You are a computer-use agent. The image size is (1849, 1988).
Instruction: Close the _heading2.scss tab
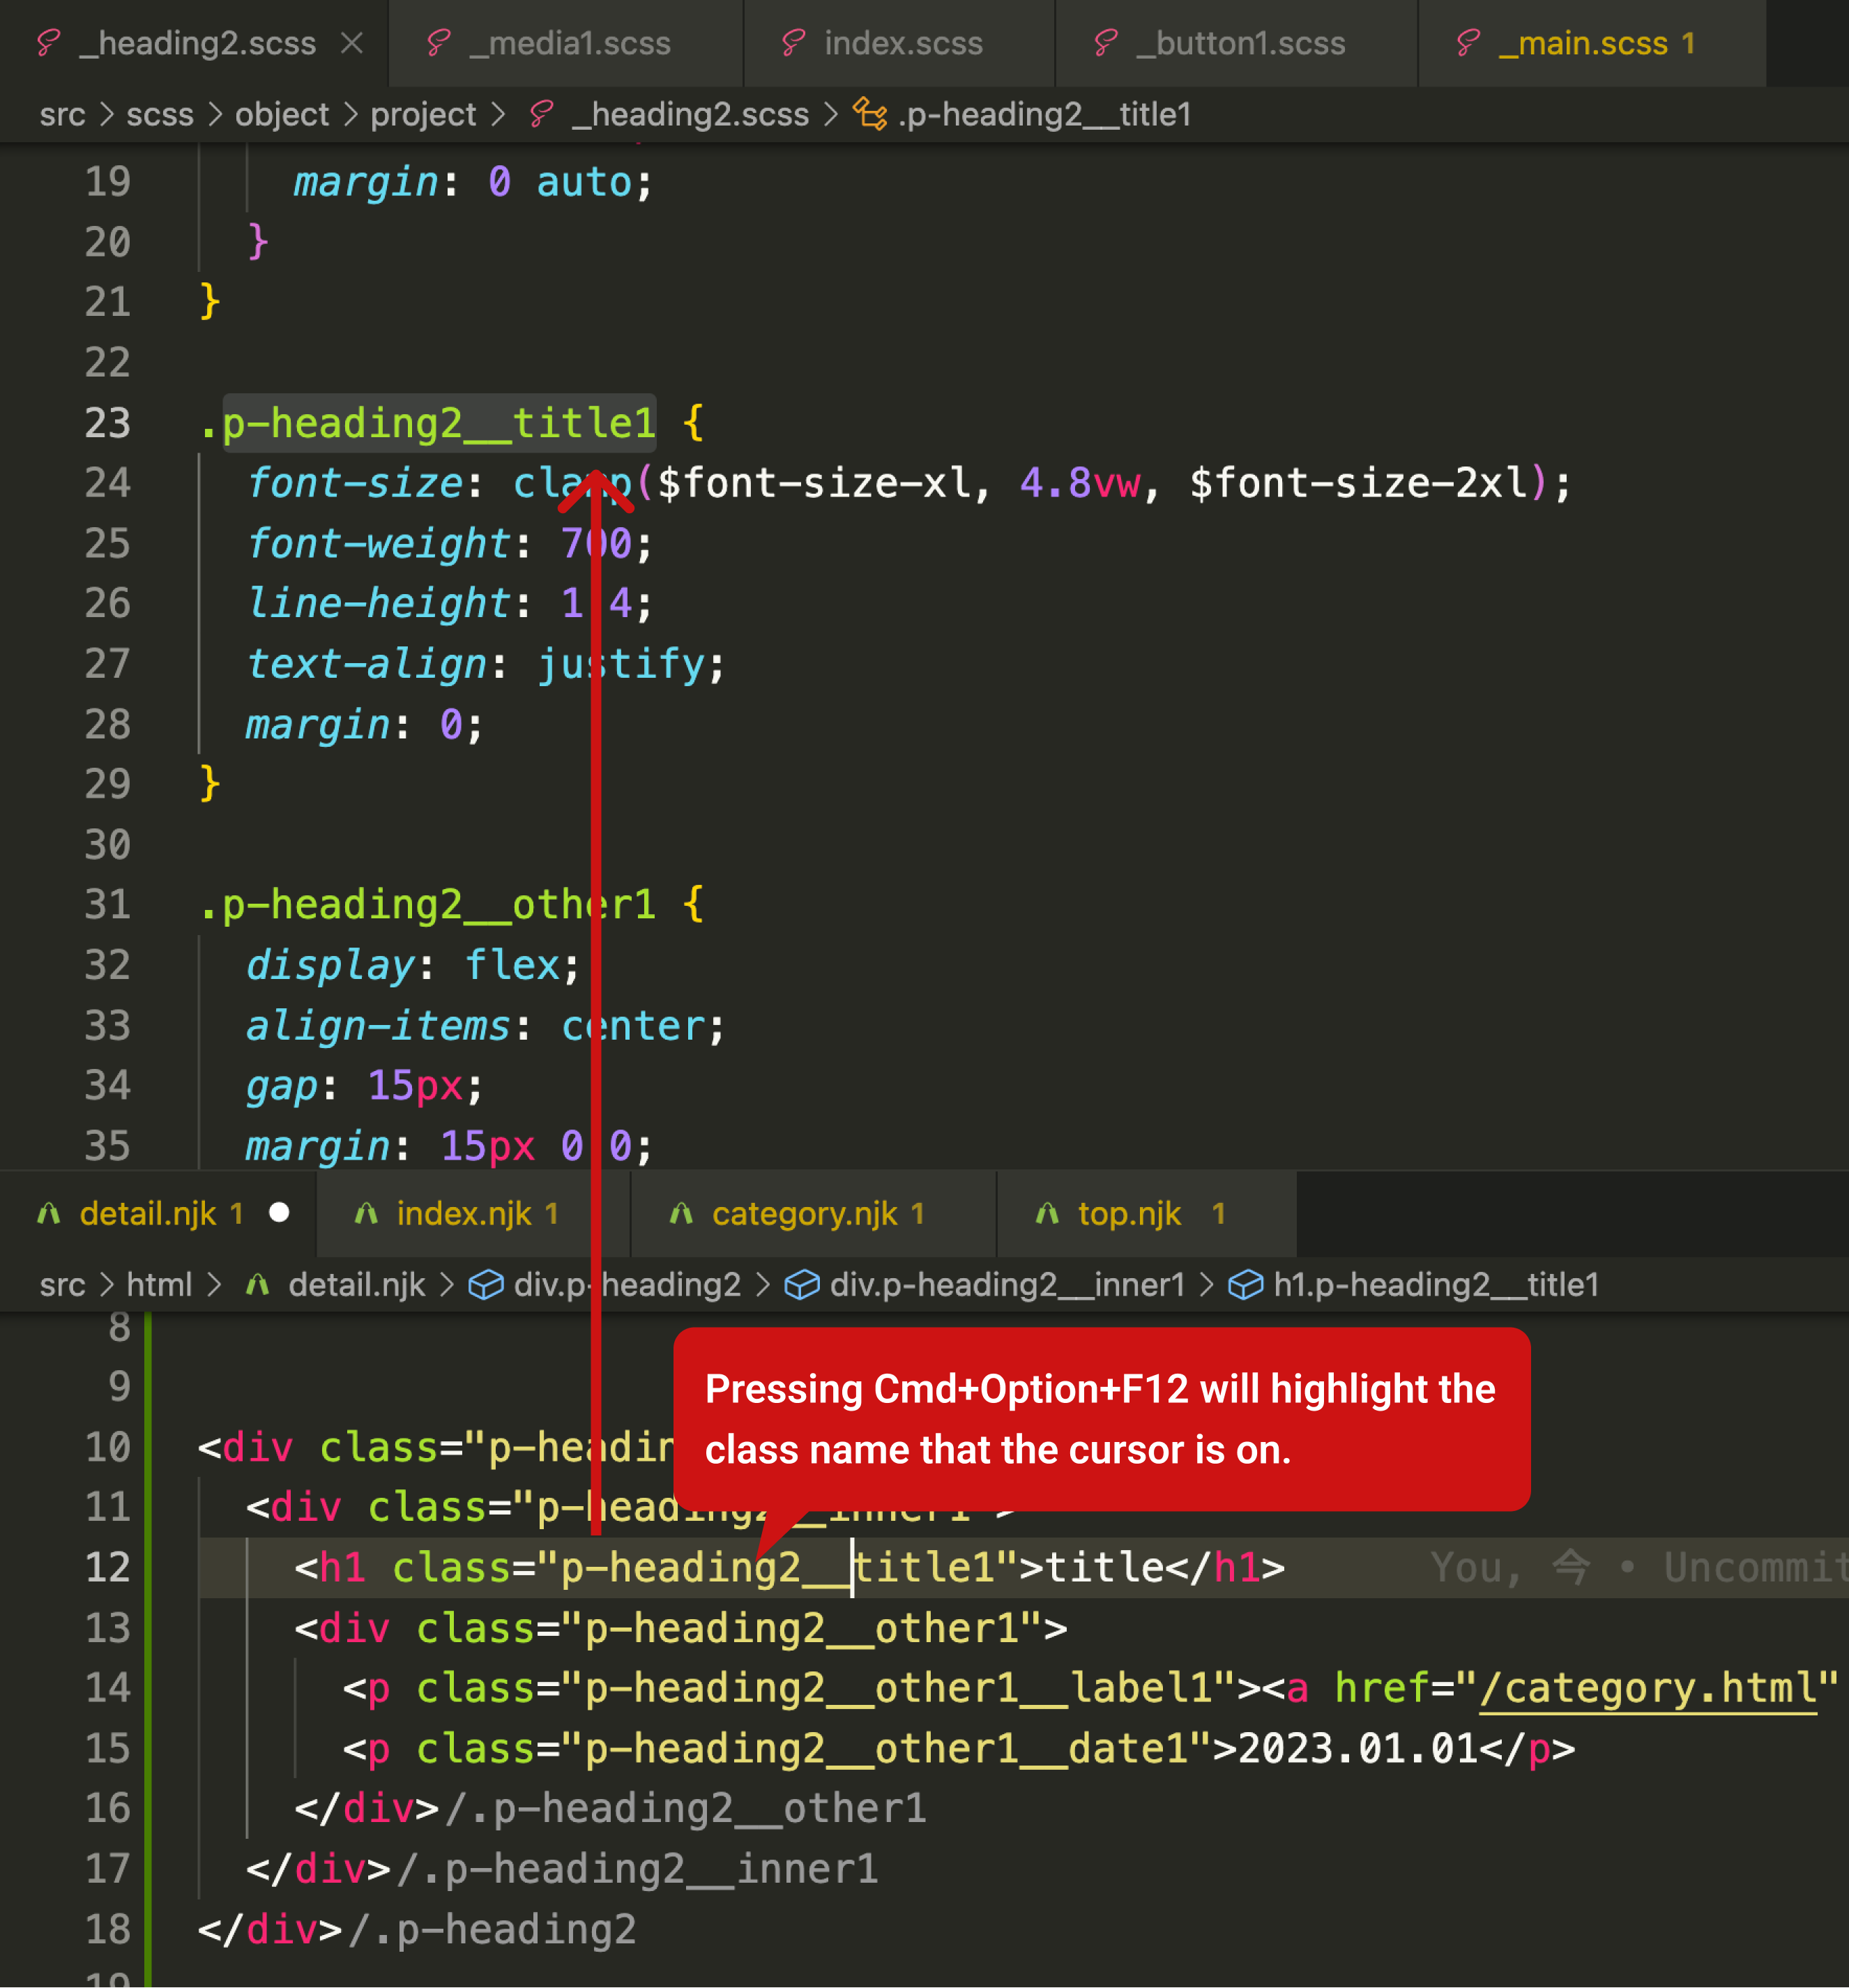(x=352, y=43)
